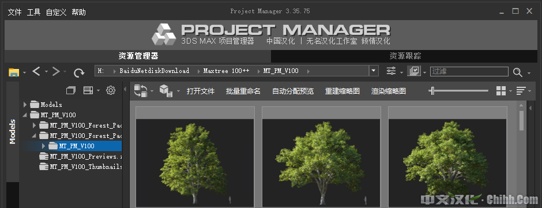542x208 pixels.
Task: Open view mode dropdown beside grid icon
Action: (x=511, y=91)
